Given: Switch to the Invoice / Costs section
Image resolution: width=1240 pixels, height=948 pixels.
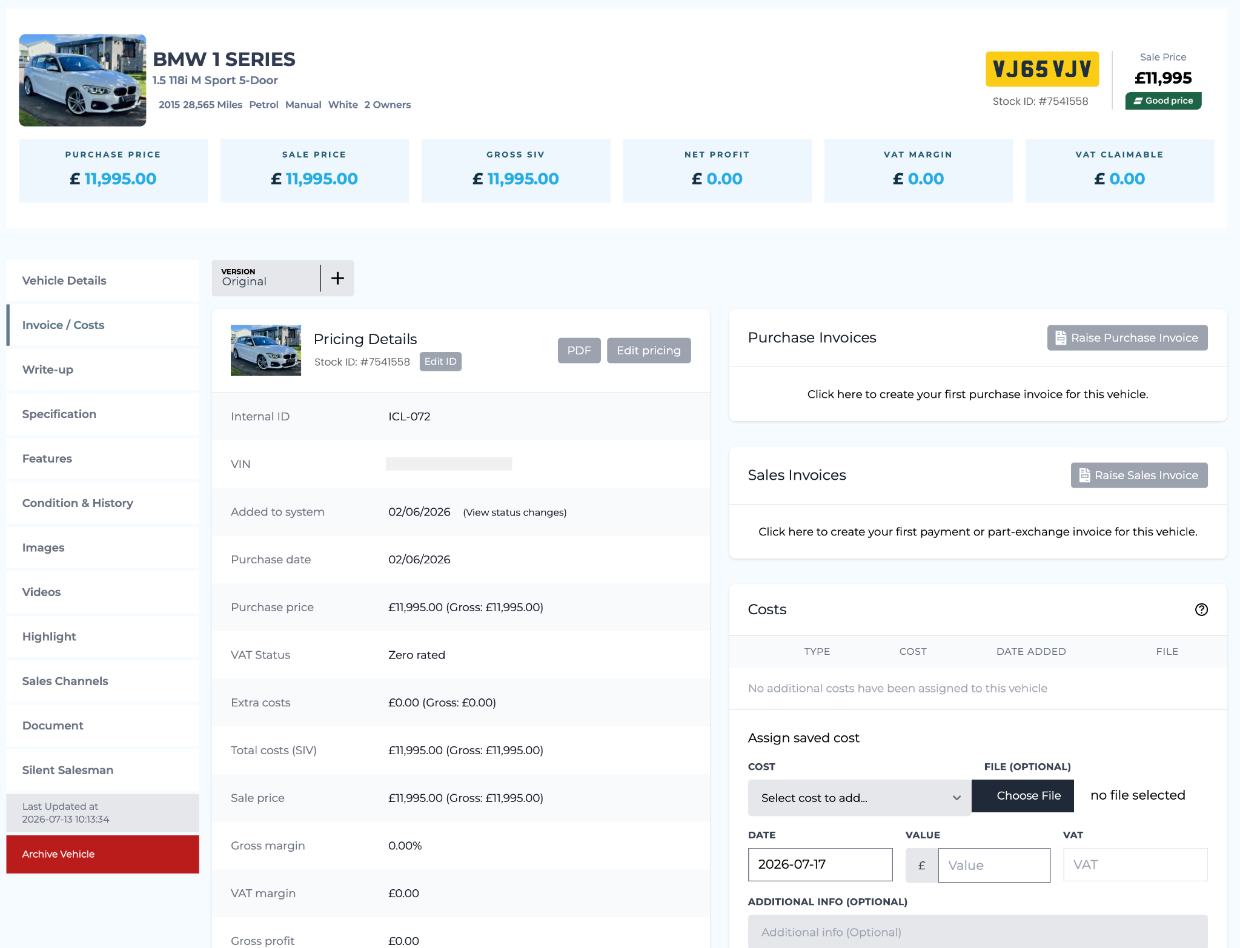Looking at the screenshot, I should [x=102, y=325].
